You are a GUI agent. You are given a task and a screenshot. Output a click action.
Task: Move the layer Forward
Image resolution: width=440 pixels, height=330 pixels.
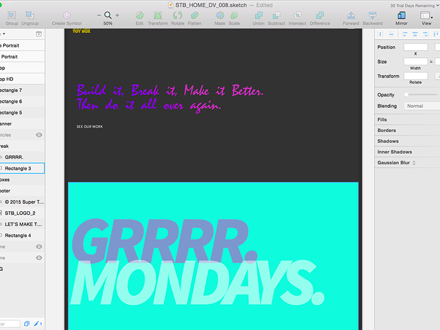(x=351, y=18)
